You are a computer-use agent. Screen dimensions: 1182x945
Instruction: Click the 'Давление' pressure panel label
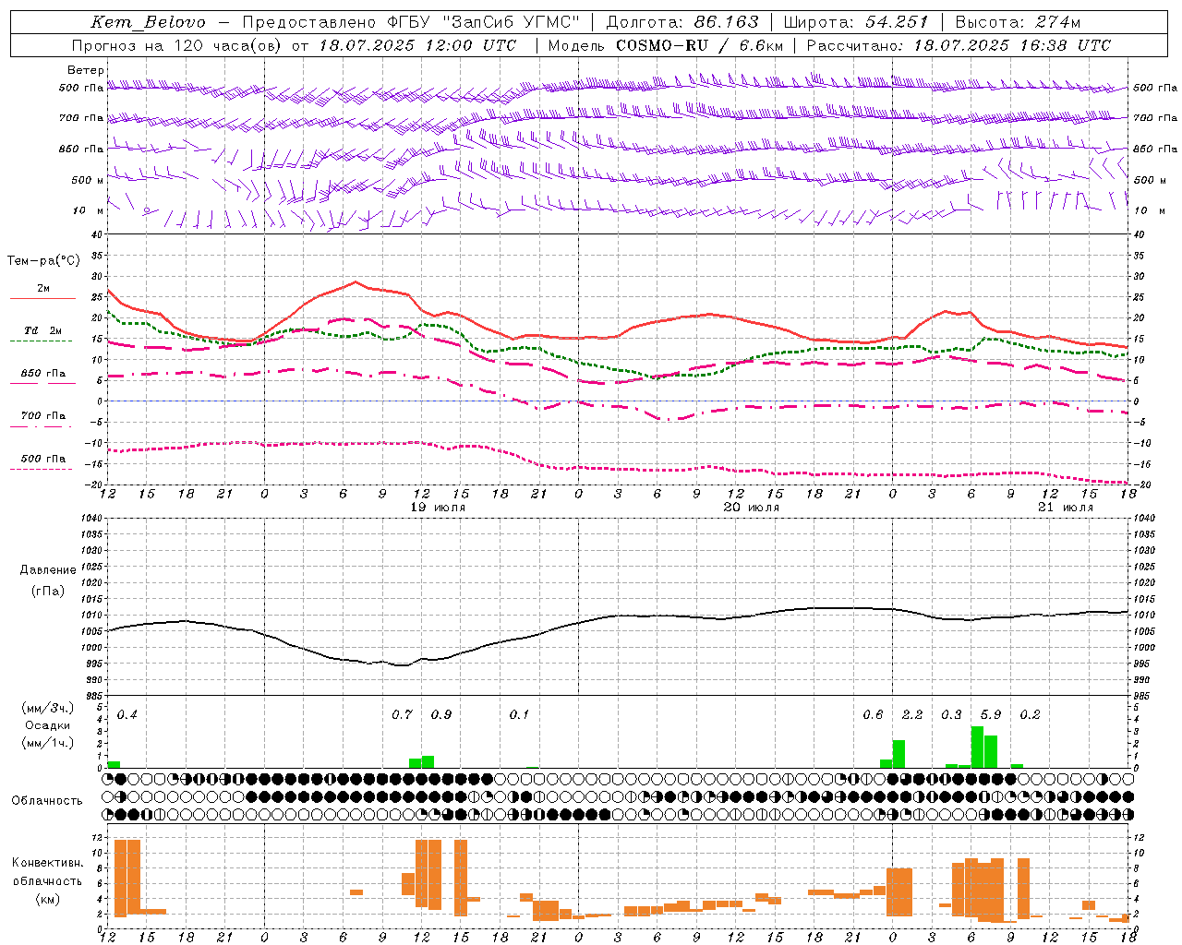coord(48,570)
